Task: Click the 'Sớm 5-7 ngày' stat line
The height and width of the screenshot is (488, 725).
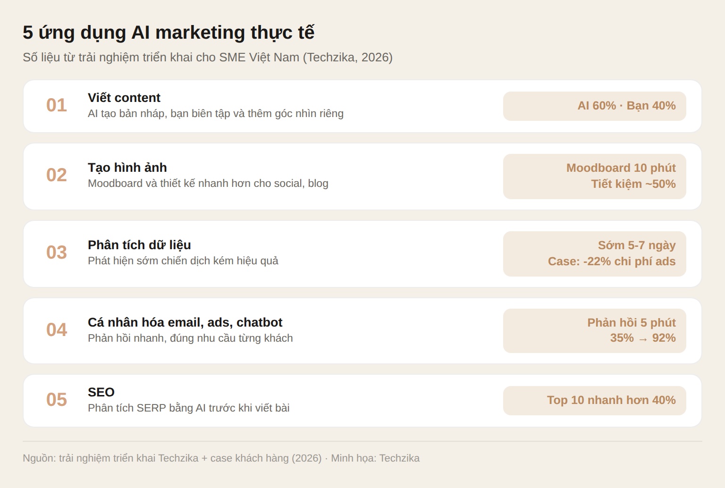Action: (x=637, y=245)
